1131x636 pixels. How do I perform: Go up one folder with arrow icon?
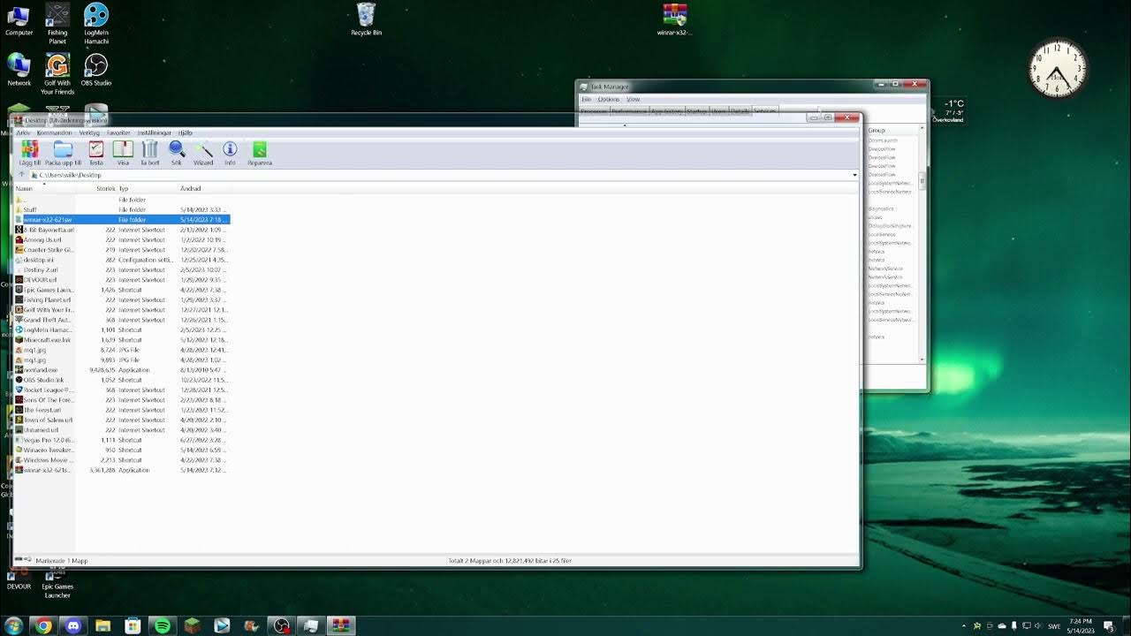click(x=22, y=175)
